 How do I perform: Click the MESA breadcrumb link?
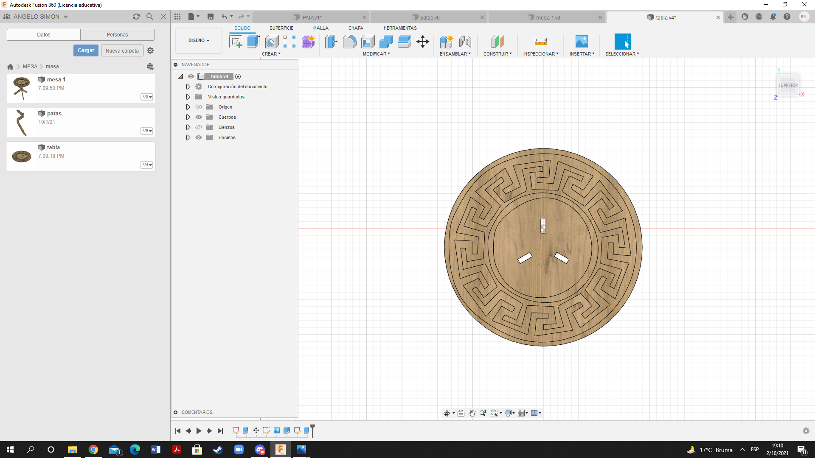pos(30,67)
